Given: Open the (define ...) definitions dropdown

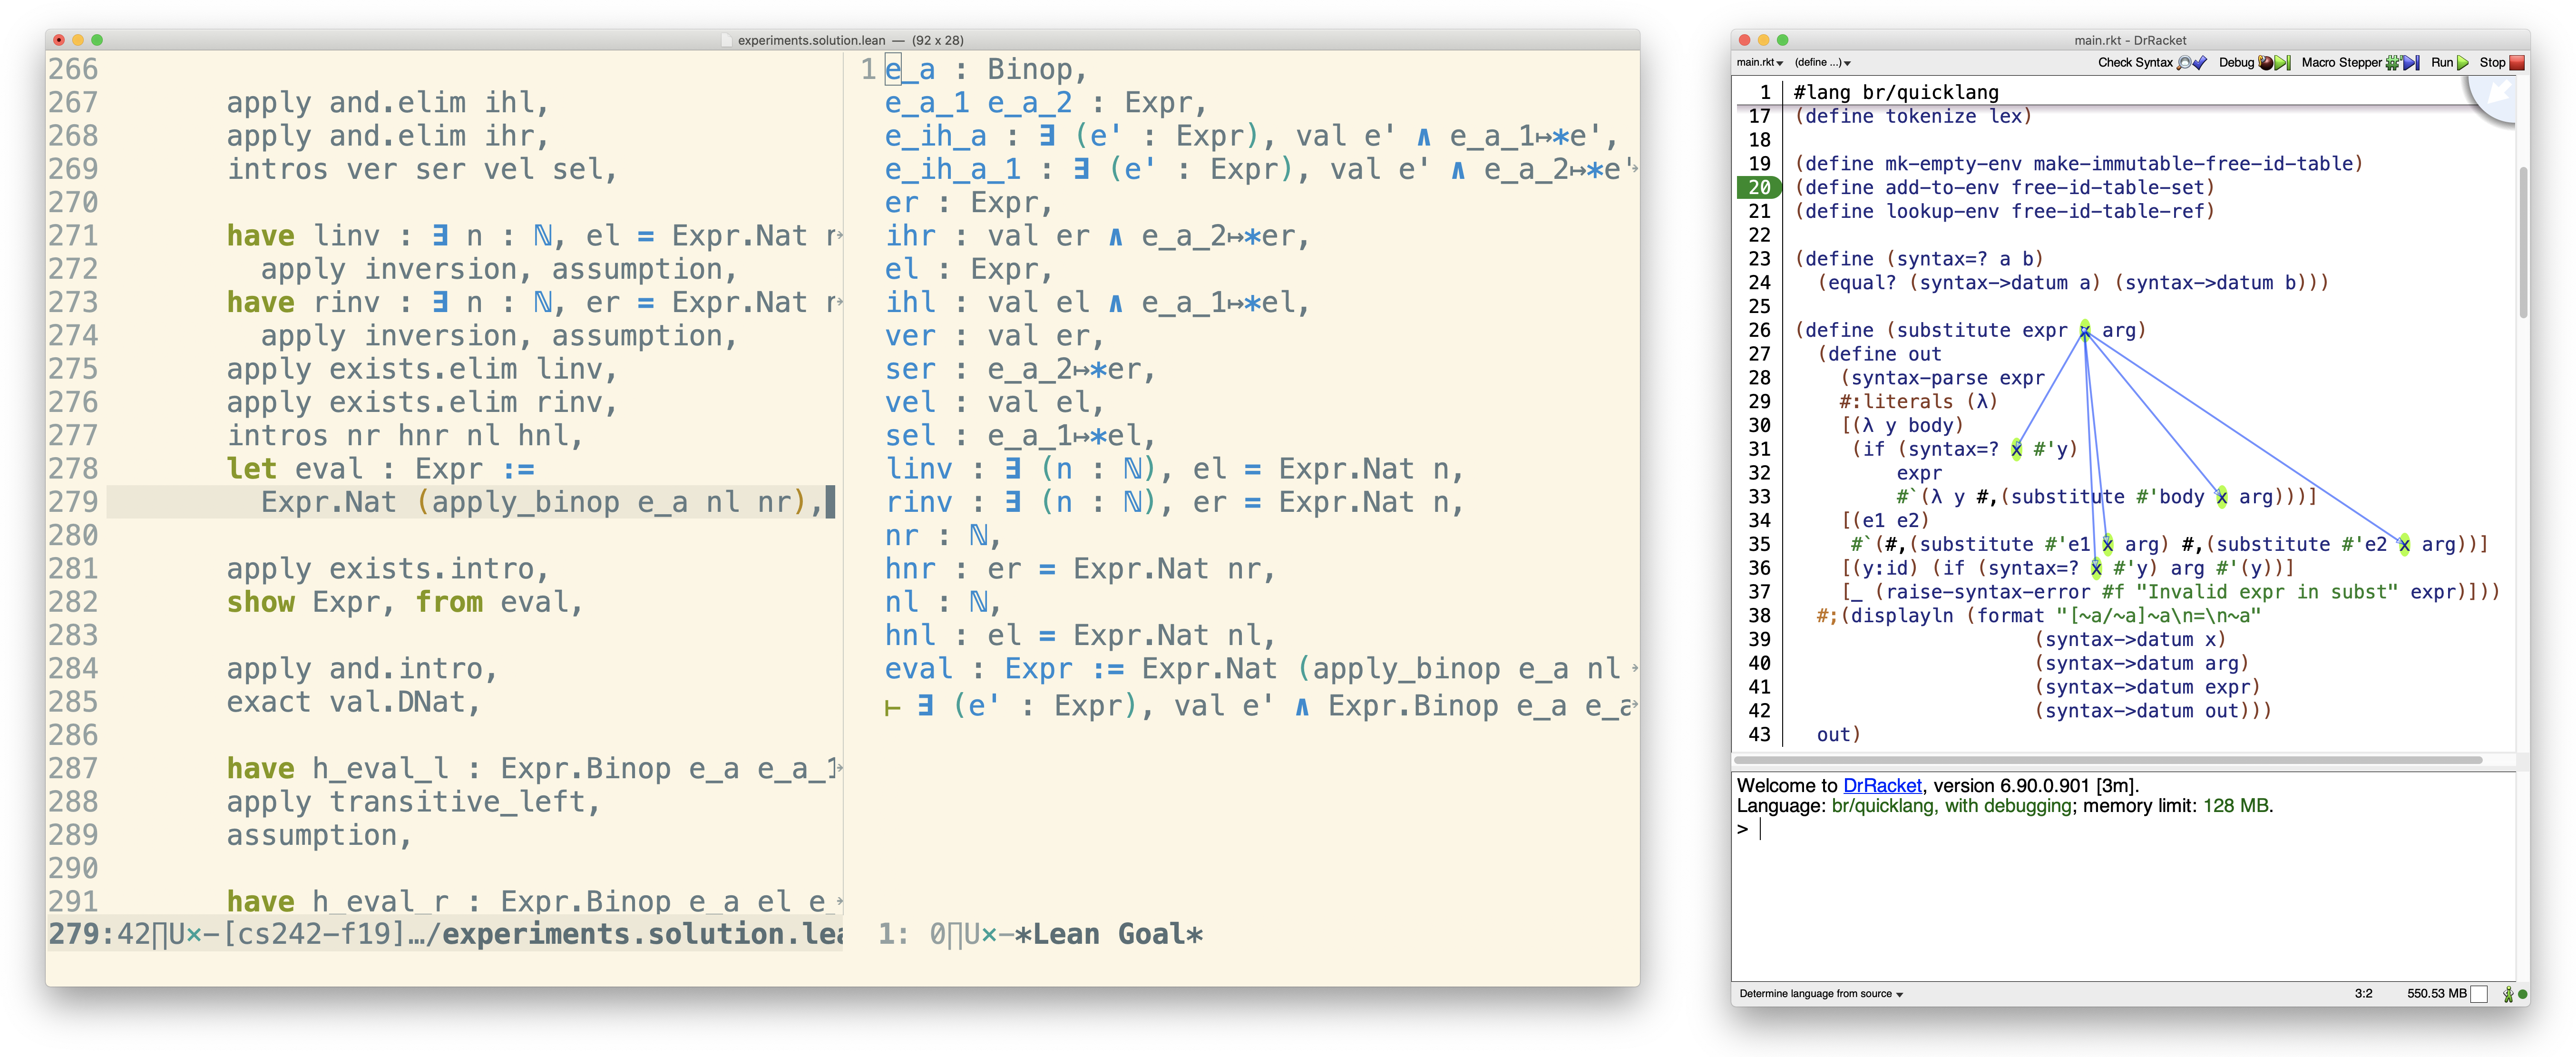Looking at the screenshot, I should coord(1822,63).
